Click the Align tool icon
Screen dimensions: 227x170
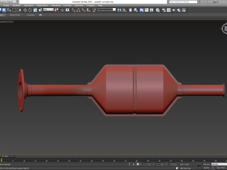click(x=124, y=10)
